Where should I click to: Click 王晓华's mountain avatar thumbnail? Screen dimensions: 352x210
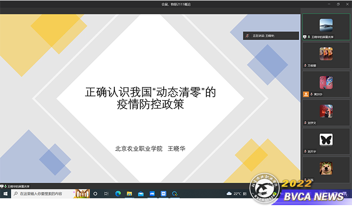click(326, 25)
